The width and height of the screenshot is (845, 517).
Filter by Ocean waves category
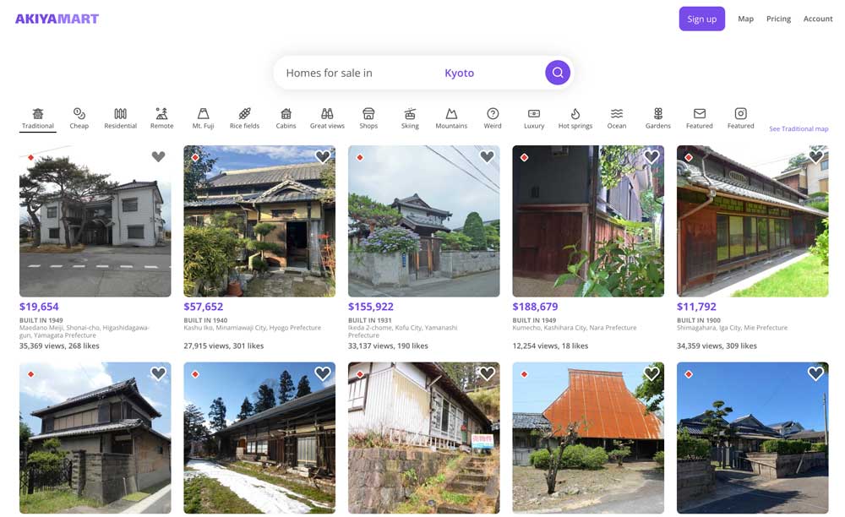[x=617, y=118]
